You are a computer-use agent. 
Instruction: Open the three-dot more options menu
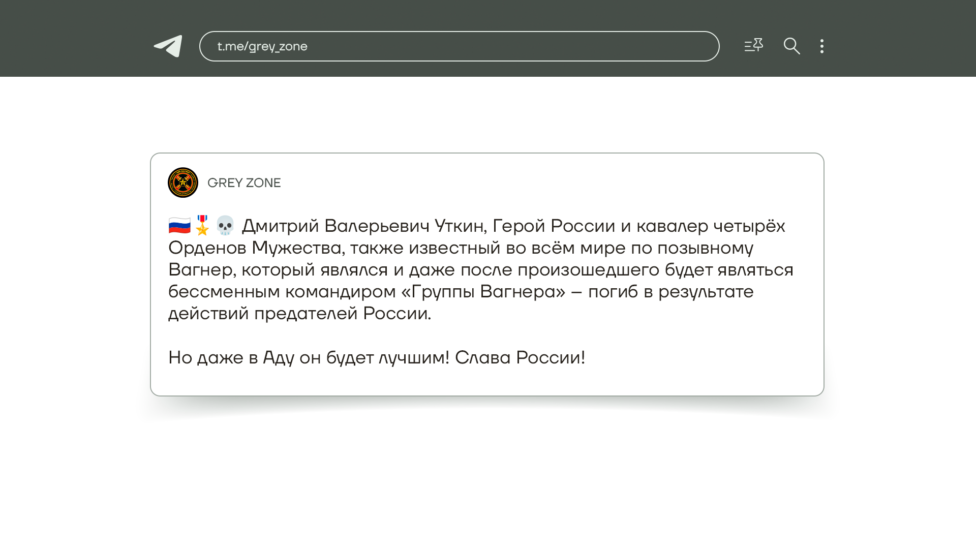click(821, 46)
